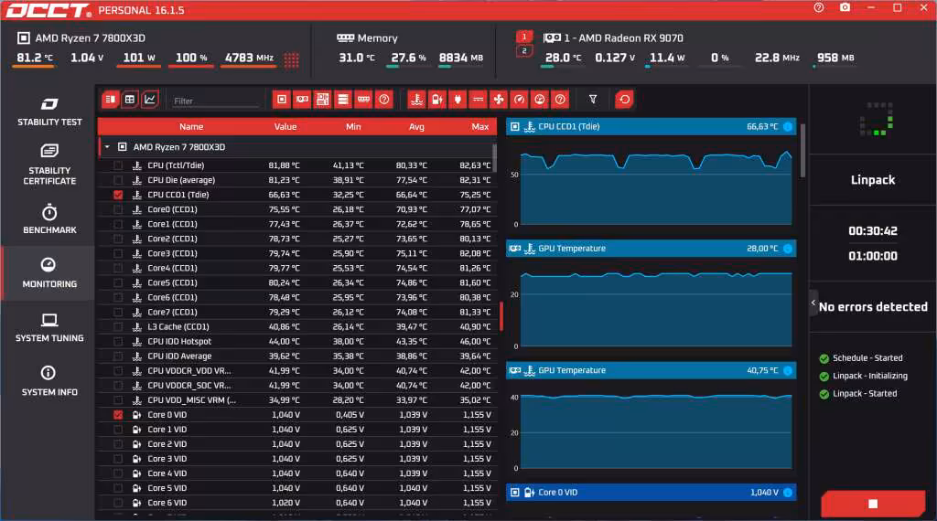Select GPU number 1 badge

(524, 37)
